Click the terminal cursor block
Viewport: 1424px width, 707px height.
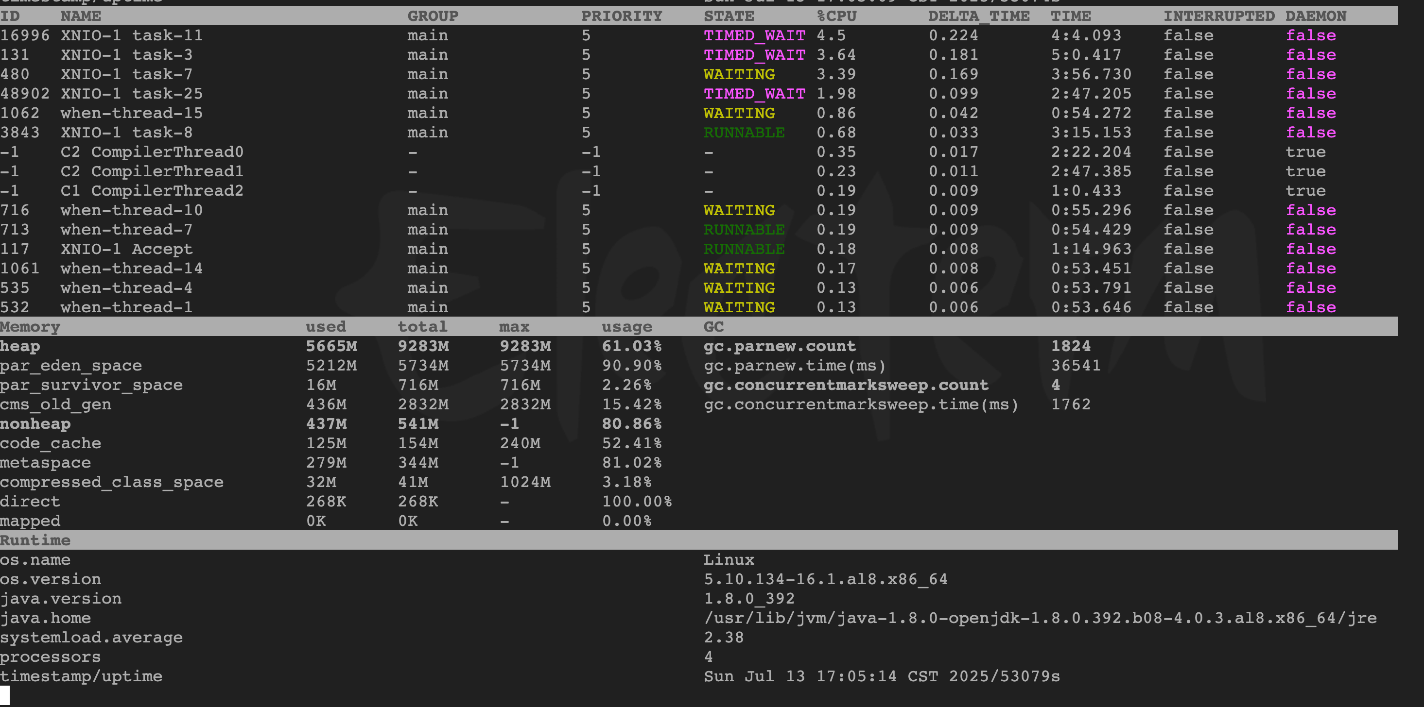tap(5, 695)
